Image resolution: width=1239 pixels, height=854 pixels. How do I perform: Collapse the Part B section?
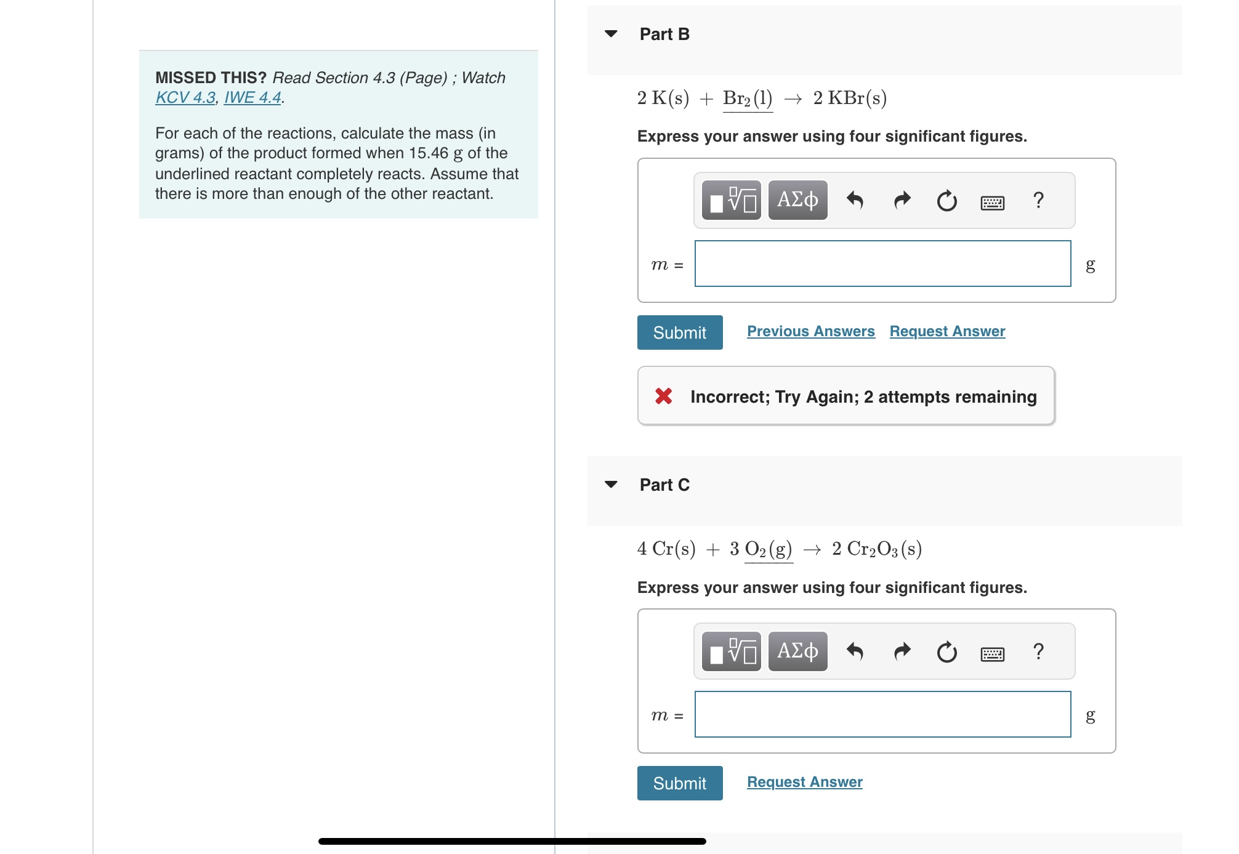click(611, 34)
